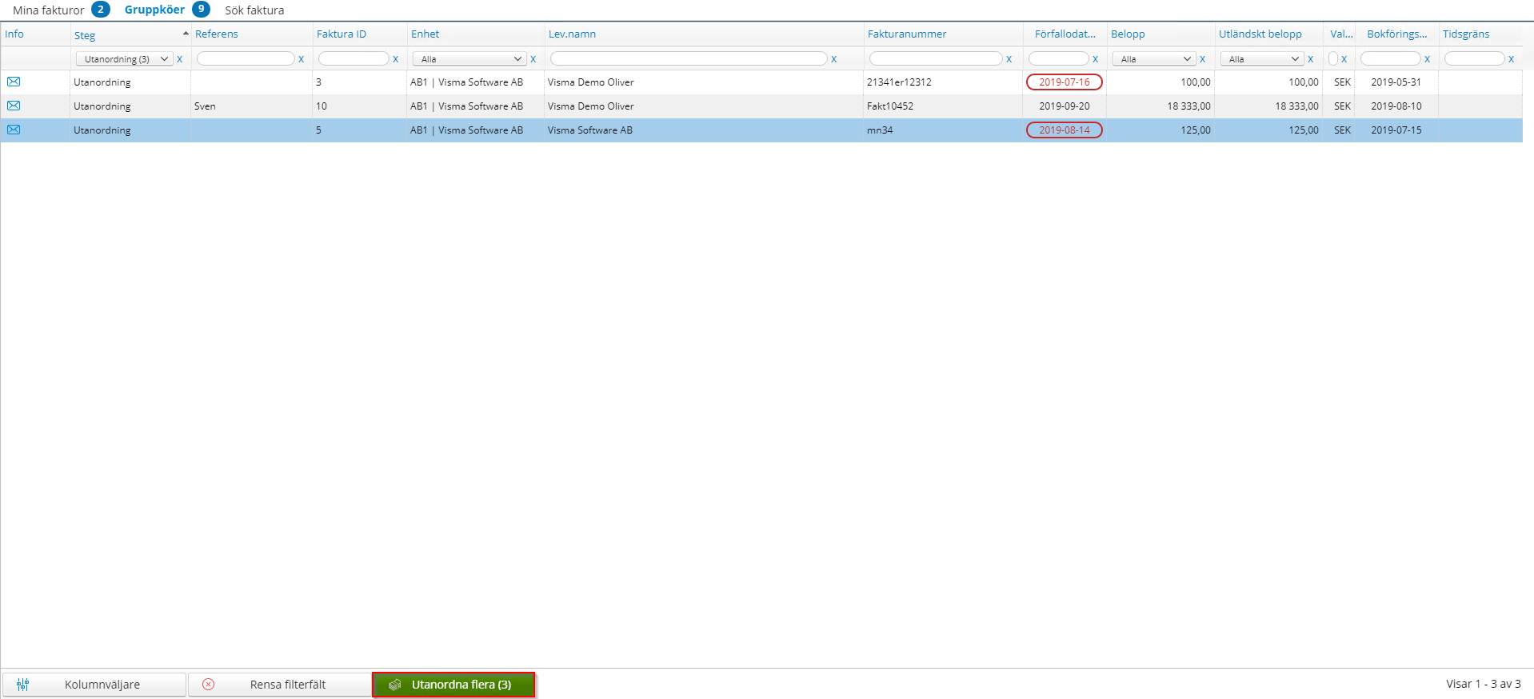1534x699 pixels.
Task: Clear the Referens filter with its x
Action: (x=302, y=59)
